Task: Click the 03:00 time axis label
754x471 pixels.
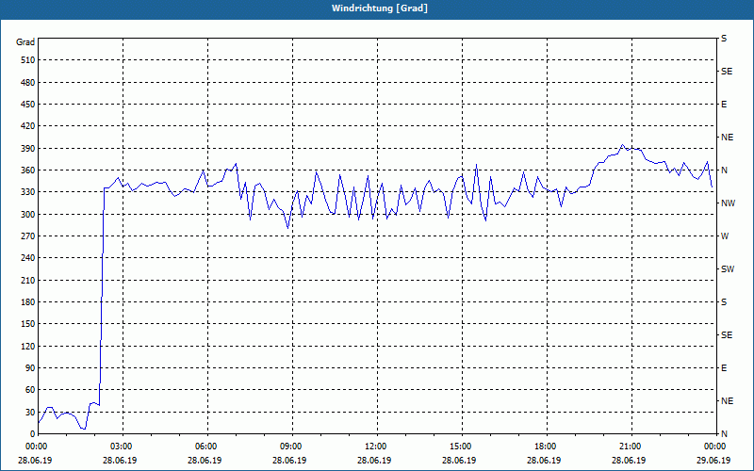Action: tap(121, 446)
